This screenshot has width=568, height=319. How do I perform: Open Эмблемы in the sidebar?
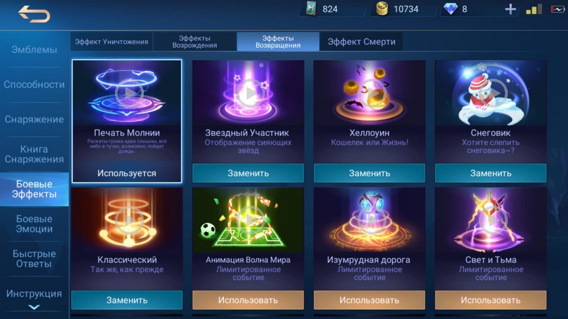click(x=34, y=50)
